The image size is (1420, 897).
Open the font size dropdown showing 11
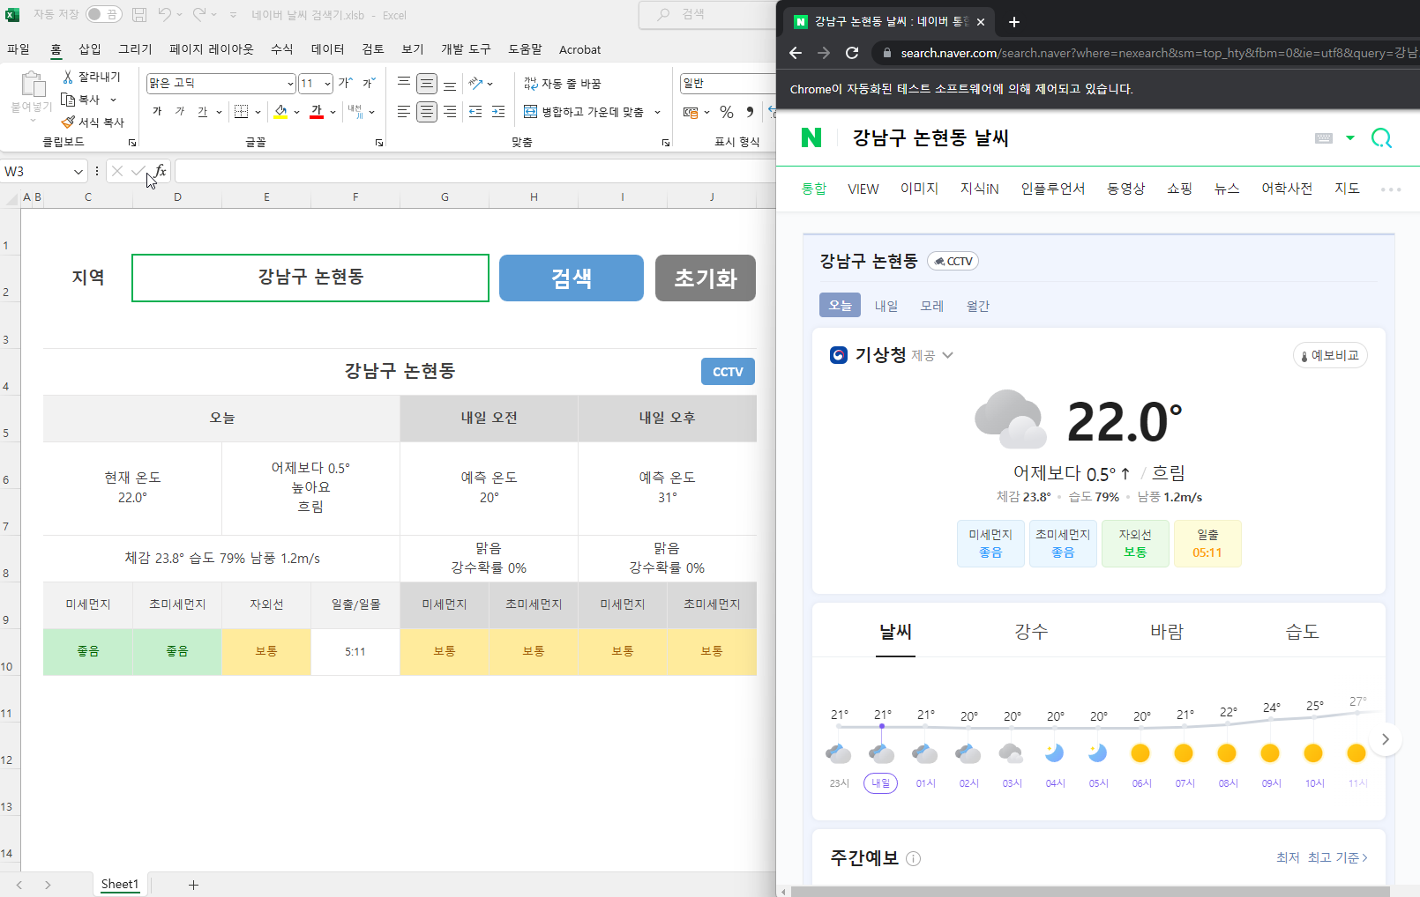click(x=328, y=83)
